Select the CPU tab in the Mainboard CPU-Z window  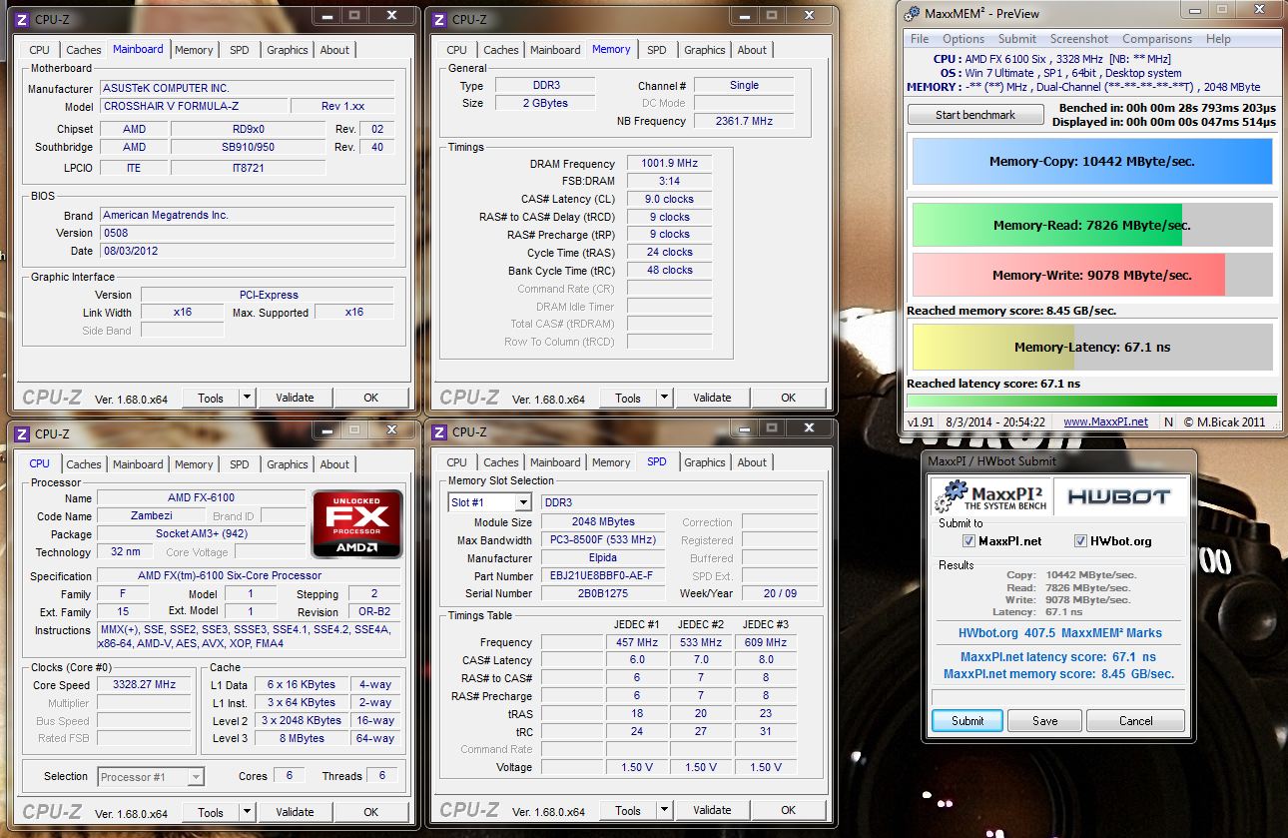[39, 50]
